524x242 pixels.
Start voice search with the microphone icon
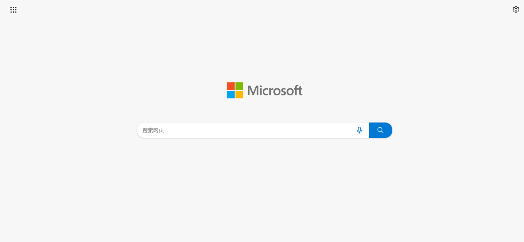click(x=359, y=130)
